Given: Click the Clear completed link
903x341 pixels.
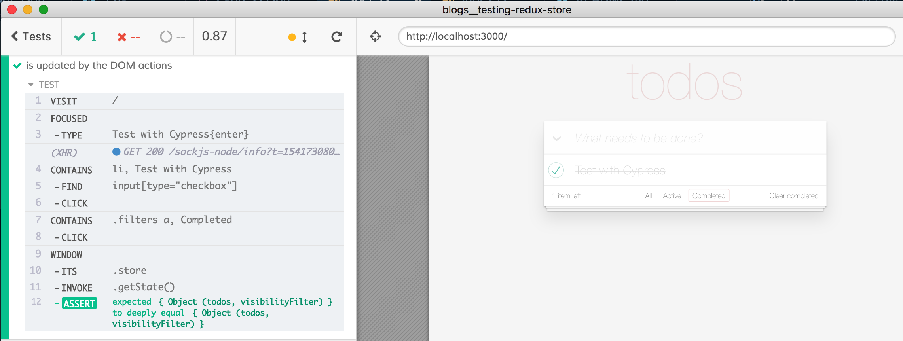Looking at the screenshot, I should pos(794,196).
